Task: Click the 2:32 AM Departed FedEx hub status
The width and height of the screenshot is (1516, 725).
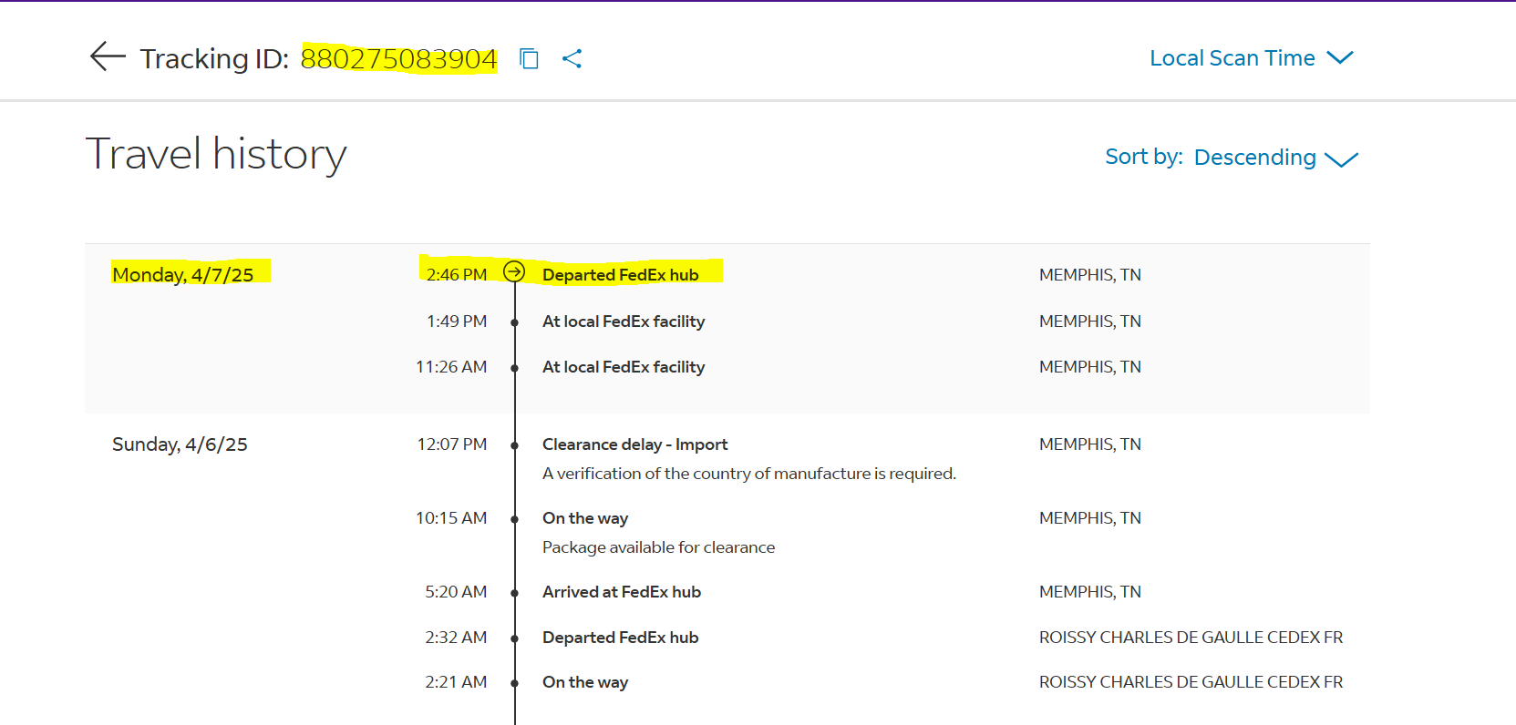Action: (620, 637)
